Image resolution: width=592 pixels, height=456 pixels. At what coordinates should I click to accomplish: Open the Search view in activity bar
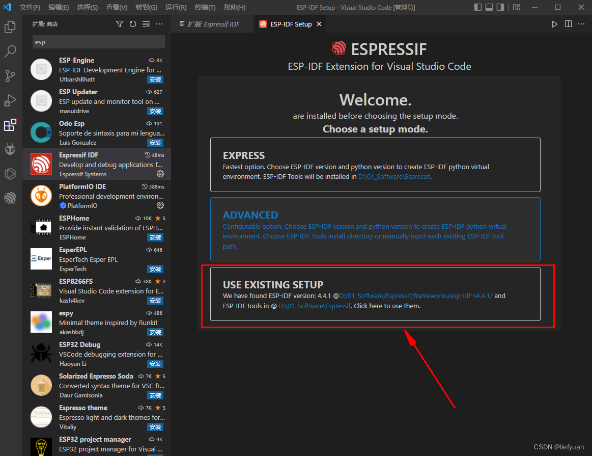pos(10,51)
